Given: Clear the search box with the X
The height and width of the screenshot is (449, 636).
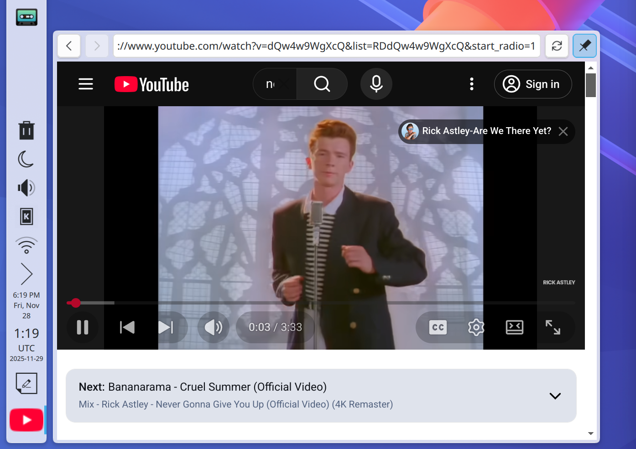Looking at the screenshot, I should click(x=283, y=84).
